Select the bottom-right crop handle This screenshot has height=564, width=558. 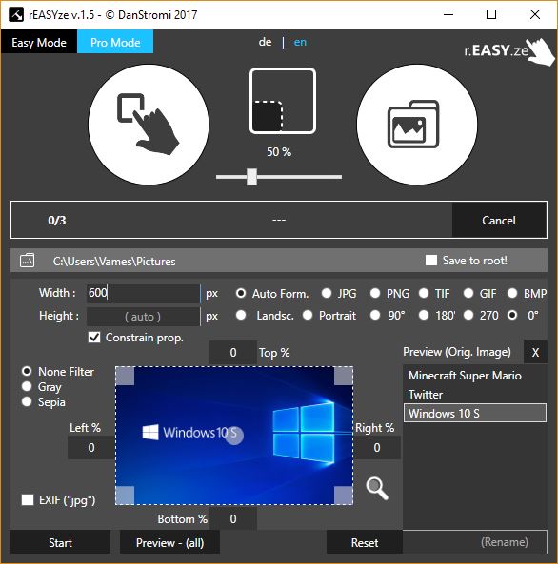[344, 496]
